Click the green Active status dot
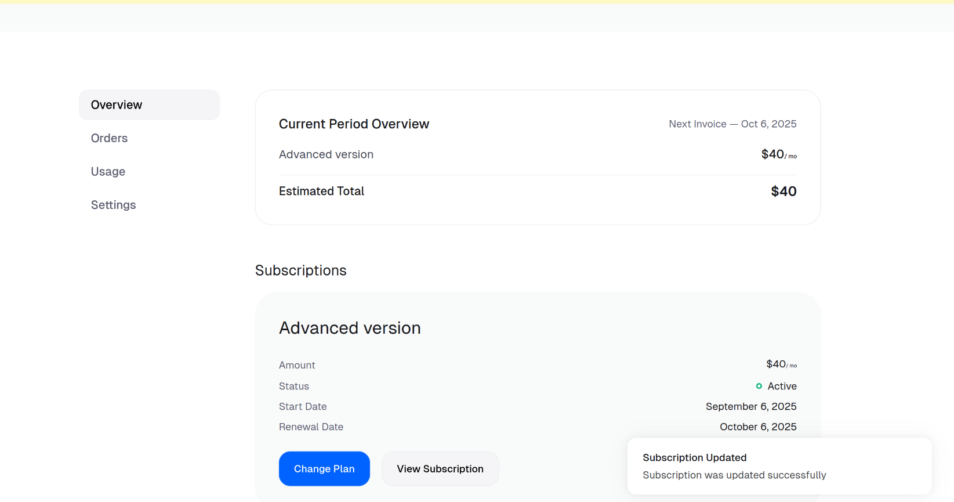The image size is (954, 502). tap(759, 387)
